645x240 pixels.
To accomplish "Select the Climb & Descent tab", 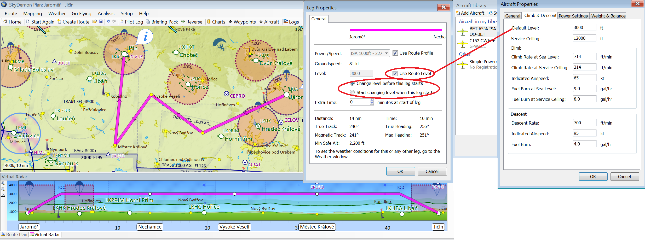I will (540, 15).
